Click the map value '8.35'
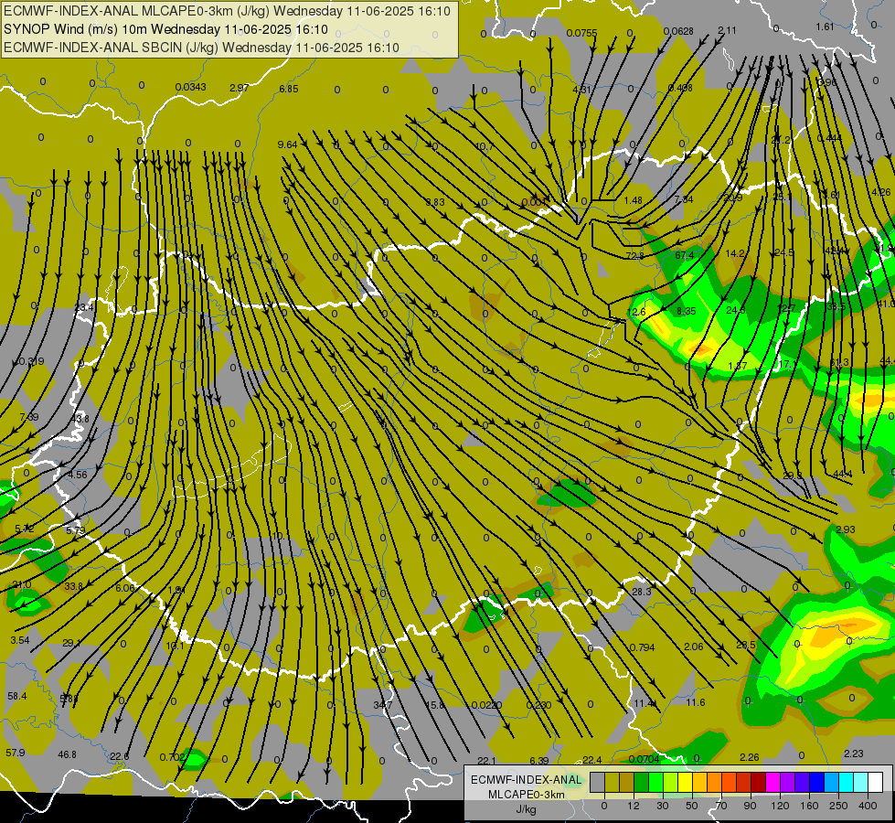Screen dimensions: 895x823 tap(686, 311)
